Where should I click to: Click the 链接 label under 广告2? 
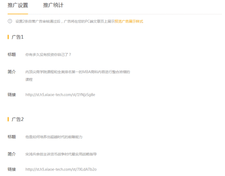point(12,169)
